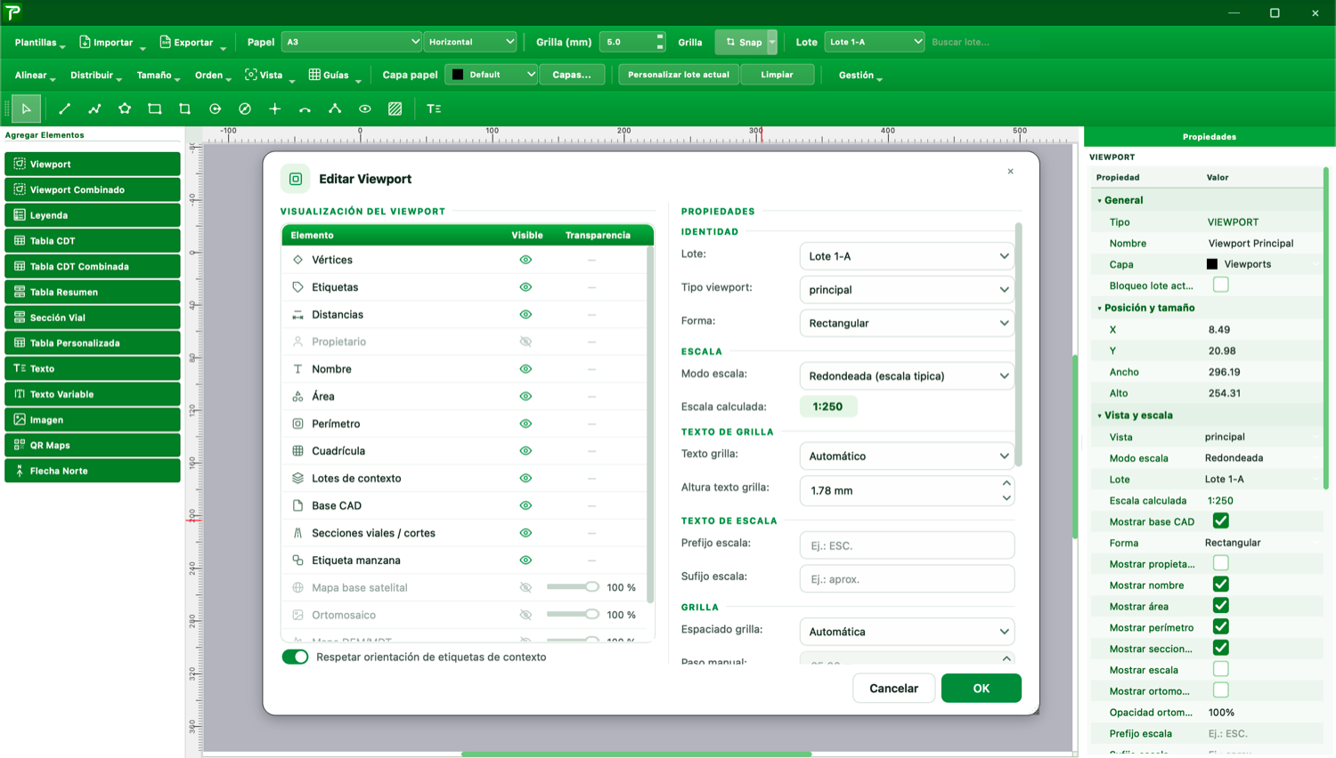
Task: Add a Viewport element from sidebar
Action: pyautogui.click(x=93, y=164)
